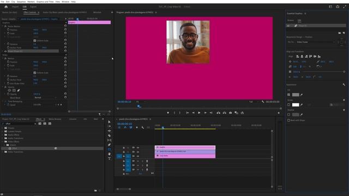Screen dimensions: 349x196
Task: Expand the Audio Effects folder
Action: click(2, 135)
